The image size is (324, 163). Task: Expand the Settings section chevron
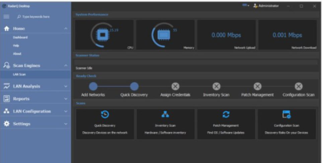click(x=66, y=124)
